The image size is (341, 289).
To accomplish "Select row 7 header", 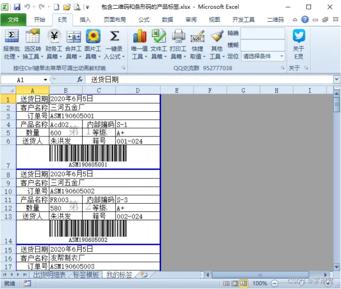I will [8, 157].
